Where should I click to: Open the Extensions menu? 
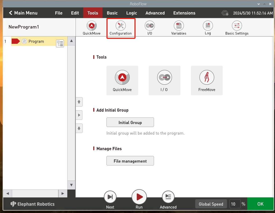pyautogui.click(x=184, y=13)
